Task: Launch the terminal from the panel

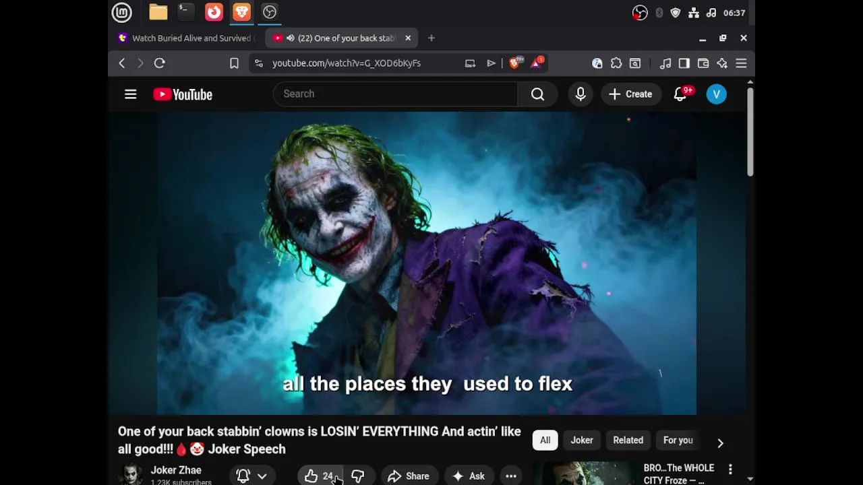Action: click(185, 12)
